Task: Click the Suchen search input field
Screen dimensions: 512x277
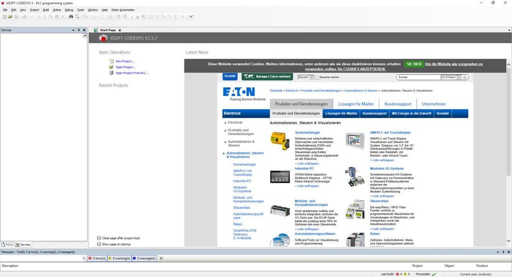Action: [418, 77]
